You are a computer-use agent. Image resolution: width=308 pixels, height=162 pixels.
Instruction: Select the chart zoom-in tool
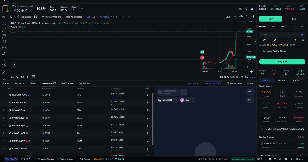[x=4, y=78]
